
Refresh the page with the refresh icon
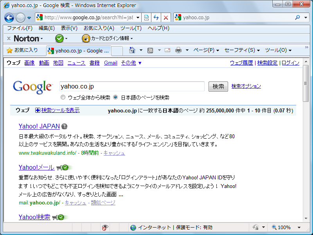(156, 18)
